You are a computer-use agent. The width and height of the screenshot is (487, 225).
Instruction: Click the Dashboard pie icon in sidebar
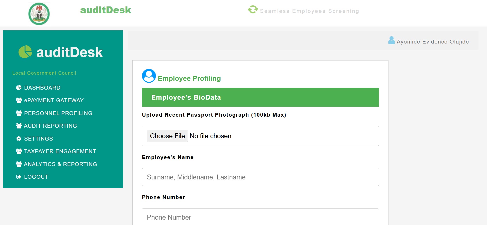[x=19, y=88]
